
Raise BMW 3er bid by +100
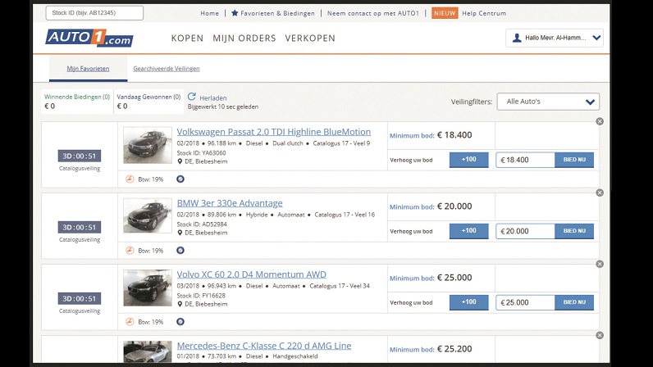click(469, 231)
